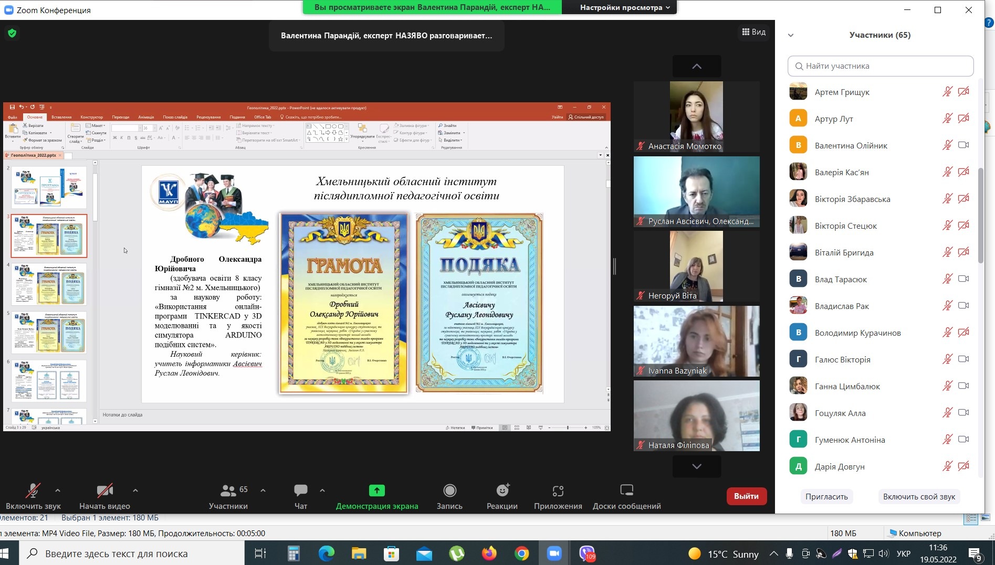Collapse the participants panel chevron

(x=791, y=35)
